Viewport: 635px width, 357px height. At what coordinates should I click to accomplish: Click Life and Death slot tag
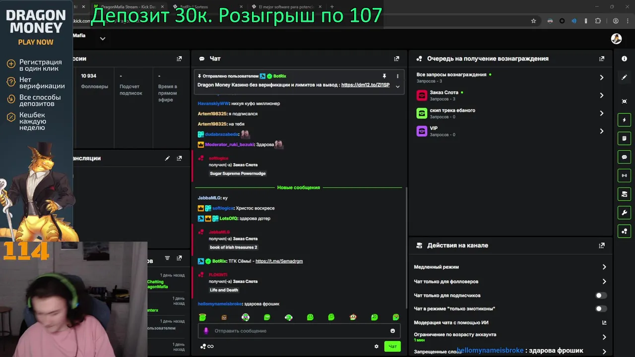[x=224, y=290]
